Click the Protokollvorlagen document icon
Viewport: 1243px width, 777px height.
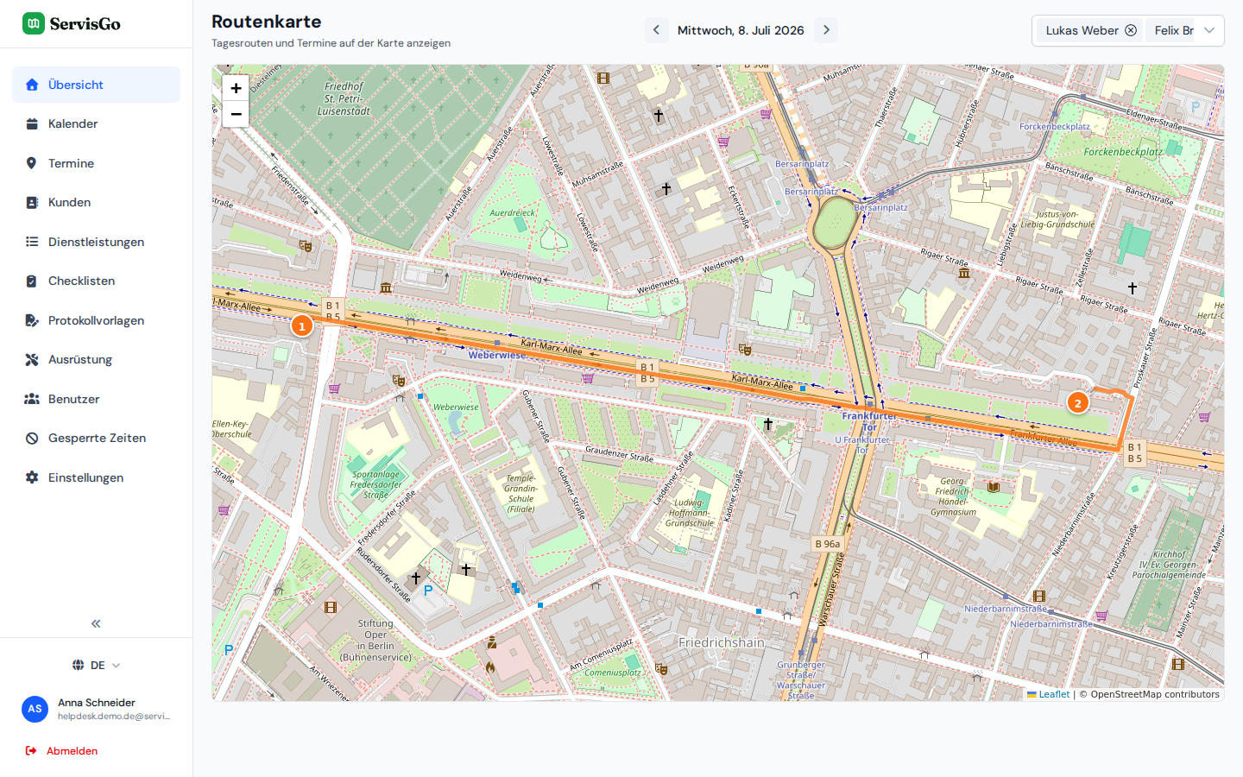32,320
